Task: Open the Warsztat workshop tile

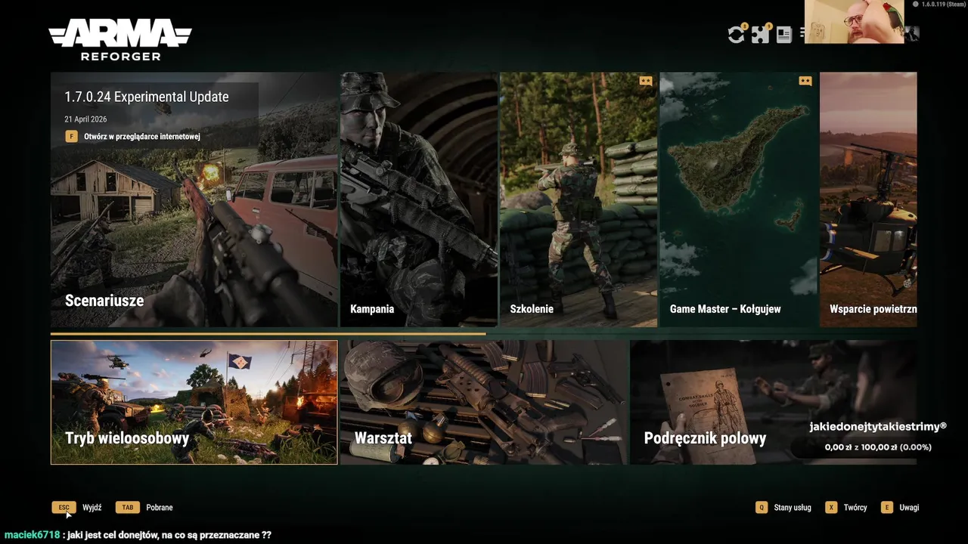Action: [x=484, y=402]
